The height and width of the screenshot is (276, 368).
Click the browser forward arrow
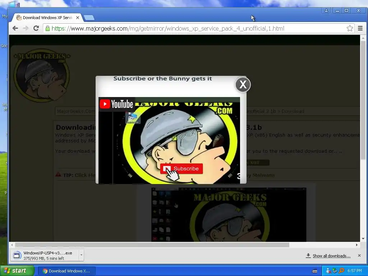pos(26,28)
